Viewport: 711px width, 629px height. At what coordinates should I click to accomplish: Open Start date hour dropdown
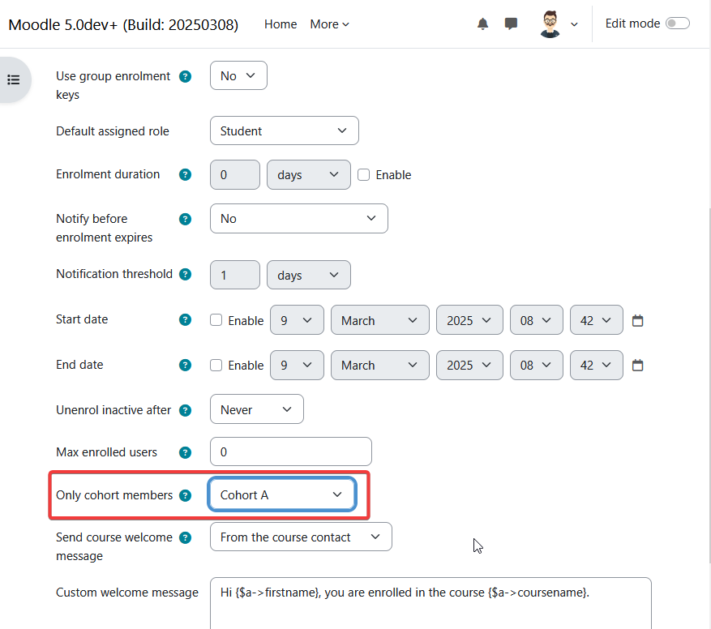tap(537, 320)
